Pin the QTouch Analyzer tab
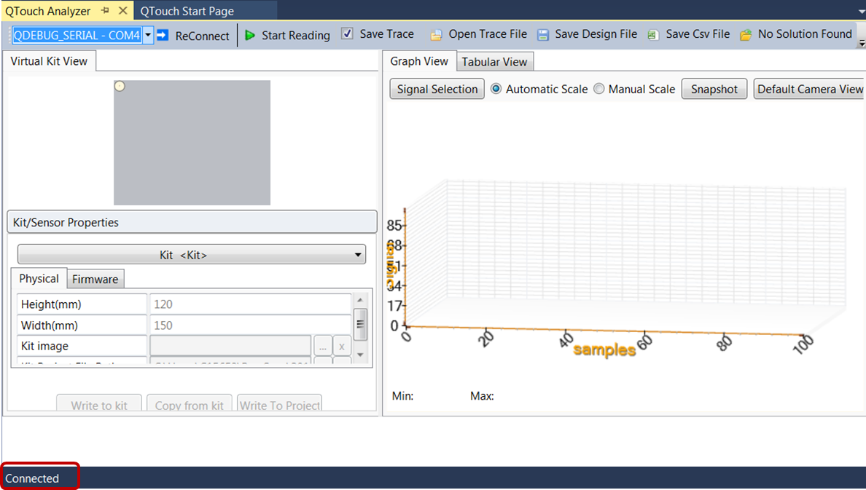This screenshot has height=490, width=866. [x=105, y=11]
